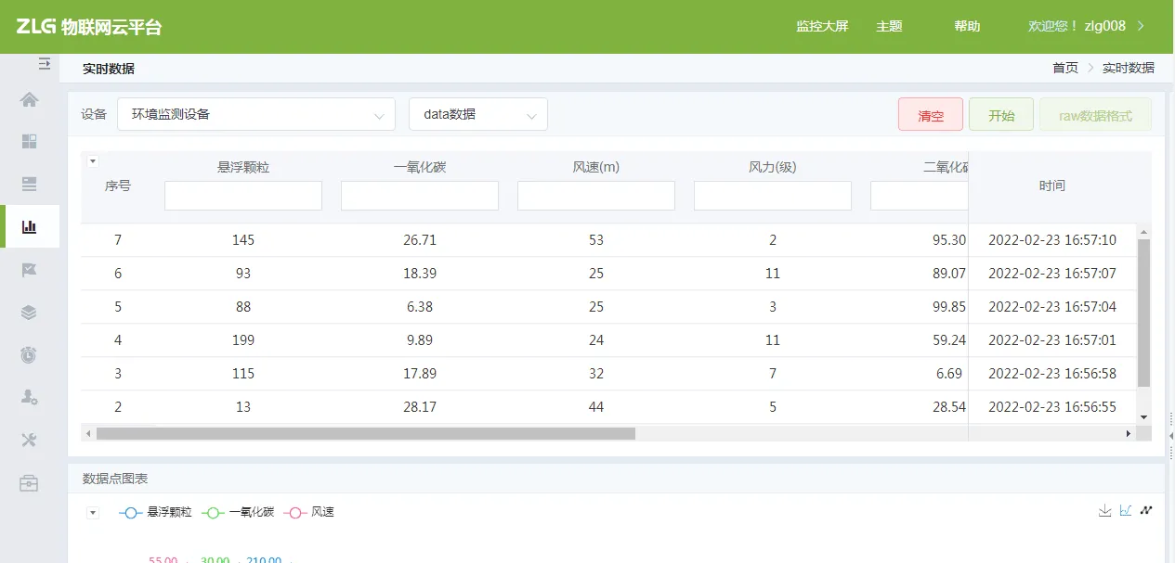Click the 悬浮颗粒 column filter input

point(243,196)
